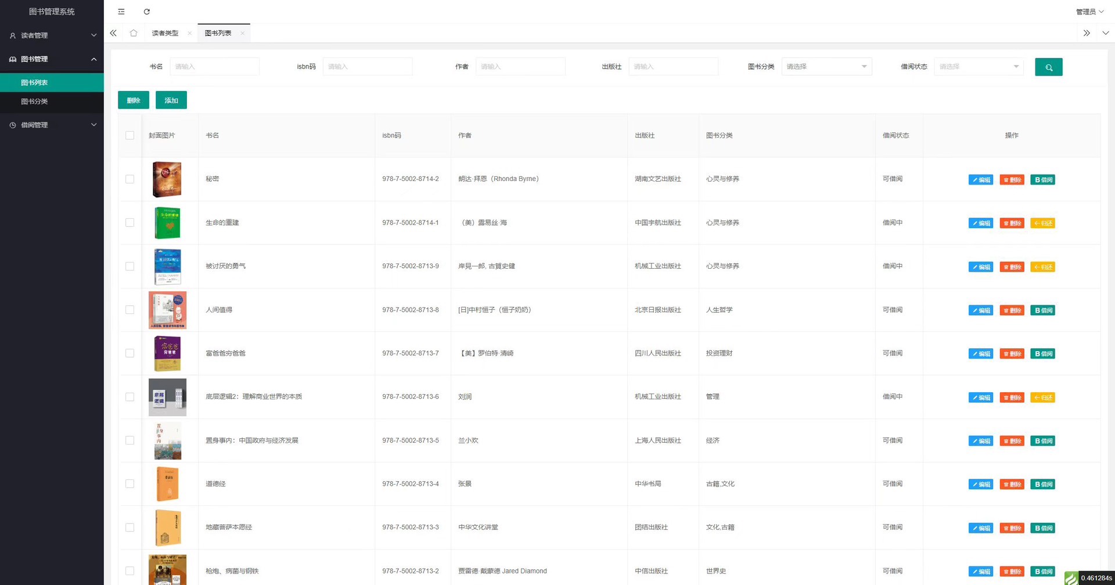The width and height of the screenshot is (1115, 585).
Task: Open the cover image of 生命的重建
Action: point(167,223)
